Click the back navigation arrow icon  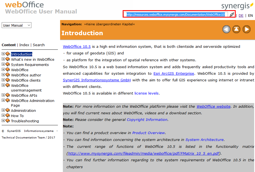pos(226,29)
